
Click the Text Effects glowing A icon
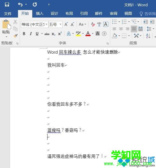coord(69,34)
